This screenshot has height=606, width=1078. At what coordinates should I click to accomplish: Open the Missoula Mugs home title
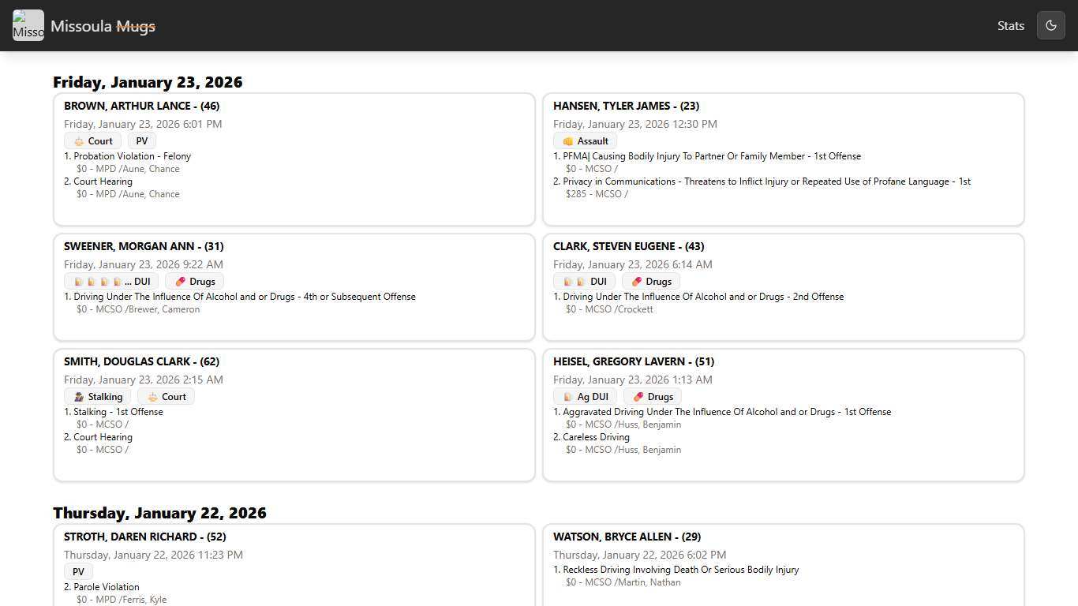click(x=103, y=26)
